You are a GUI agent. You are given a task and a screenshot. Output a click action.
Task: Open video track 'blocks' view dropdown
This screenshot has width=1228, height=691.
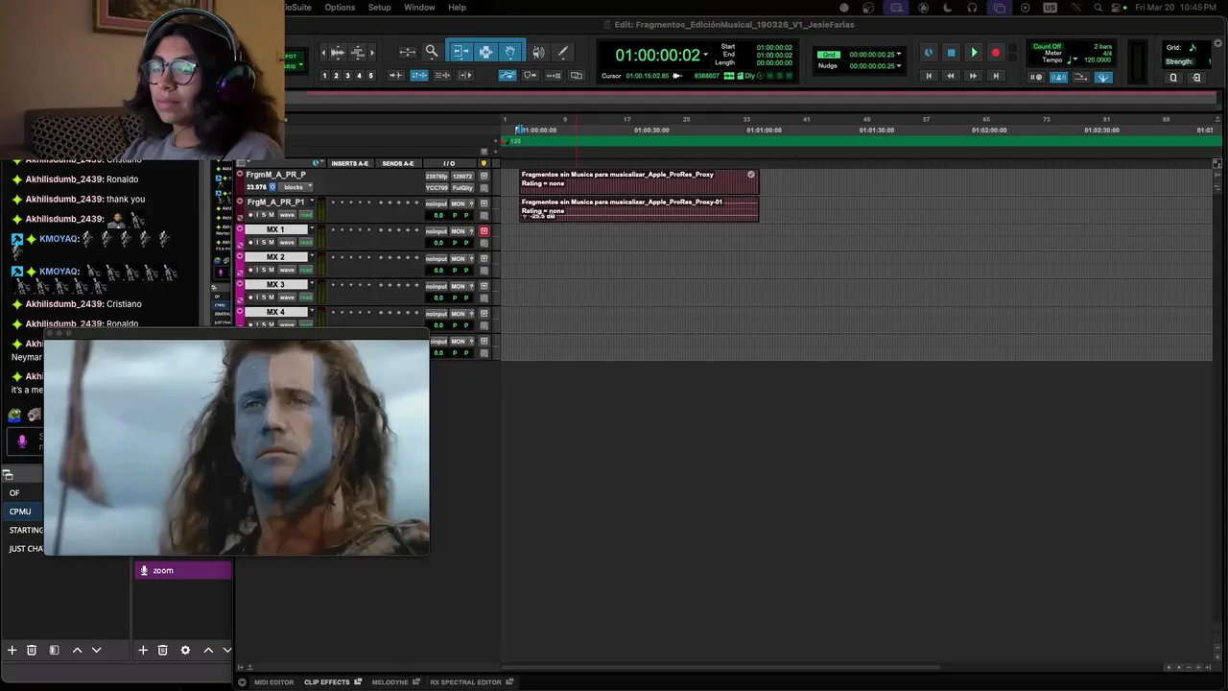pyautogui.click(x=296, y=187)
